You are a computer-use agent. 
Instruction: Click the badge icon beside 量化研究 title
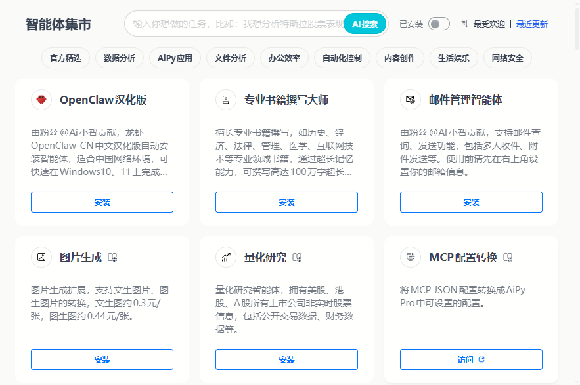(x=297, y=258)
